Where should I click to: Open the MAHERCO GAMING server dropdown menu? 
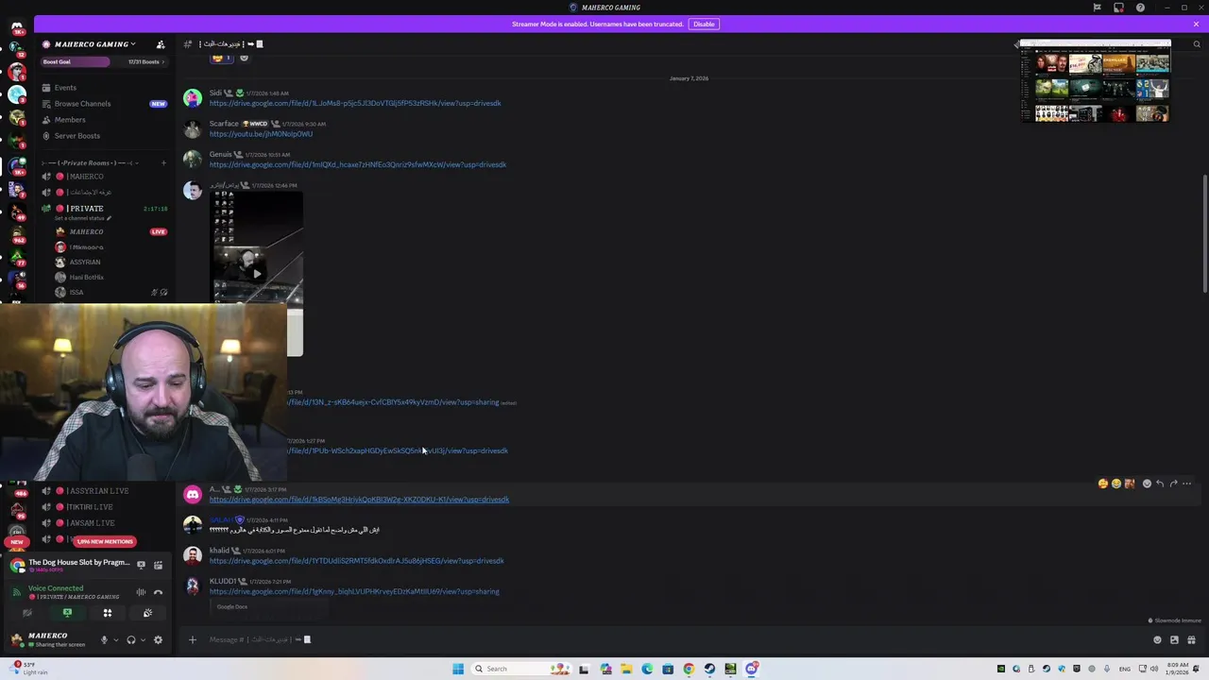pyautogui.click(x=94, y=44)
